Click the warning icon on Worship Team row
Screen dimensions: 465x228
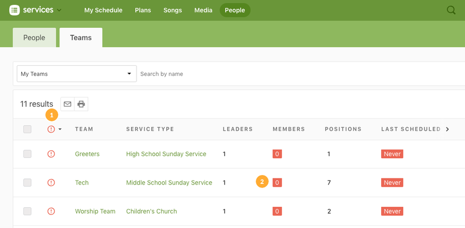coord(51,211)
